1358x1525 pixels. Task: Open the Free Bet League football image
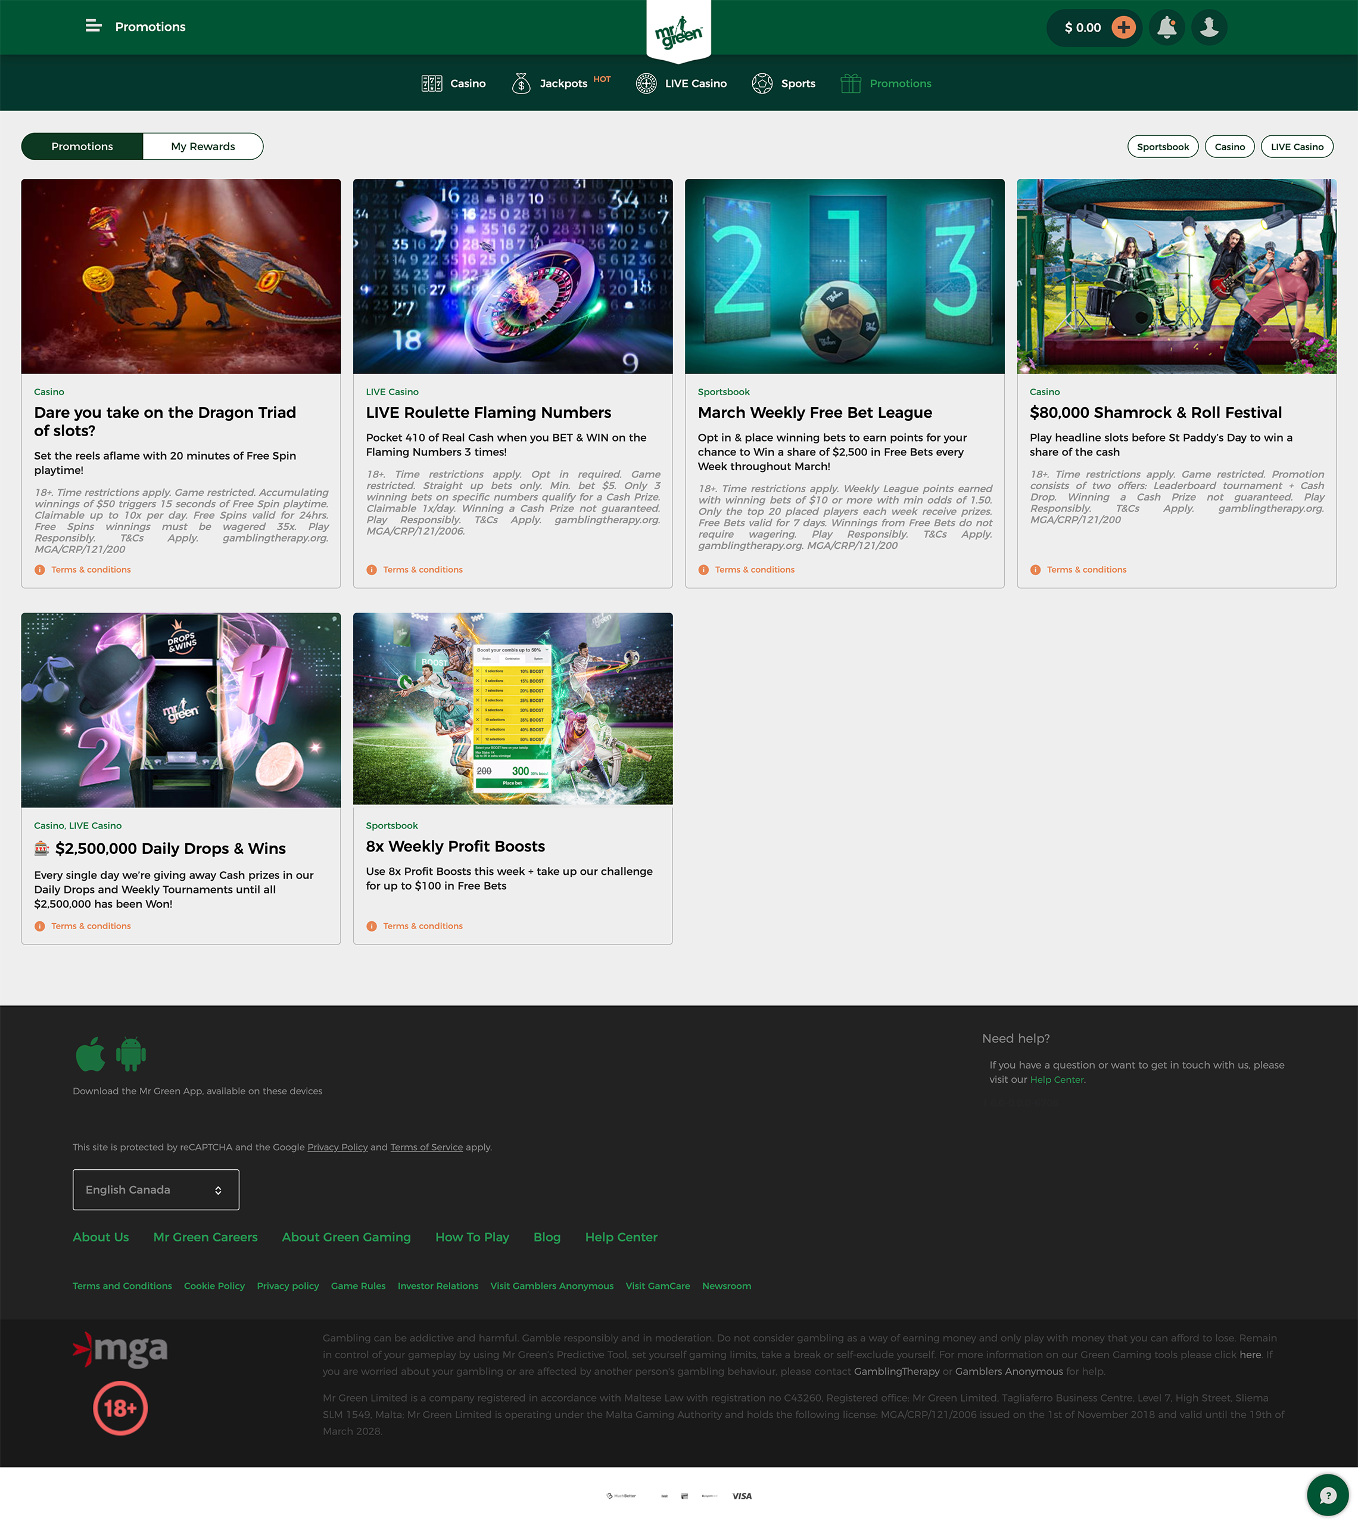tap(845, 276)
